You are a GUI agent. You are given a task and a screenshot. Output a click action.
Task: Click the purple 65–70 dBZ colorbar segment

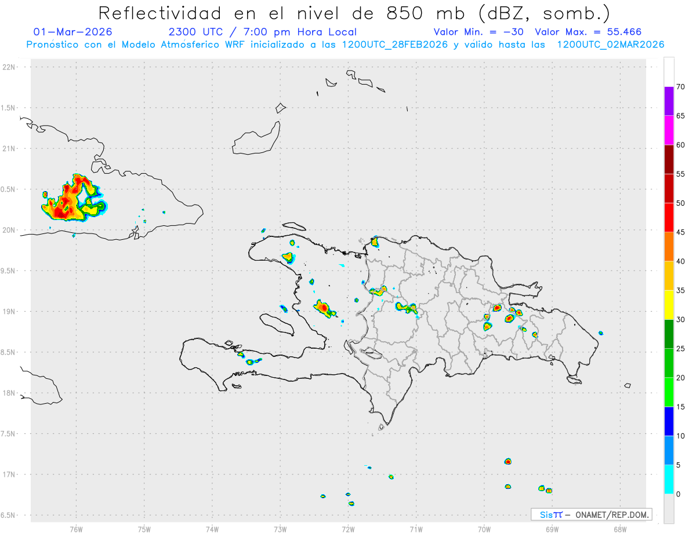click(x=669, y=101)
